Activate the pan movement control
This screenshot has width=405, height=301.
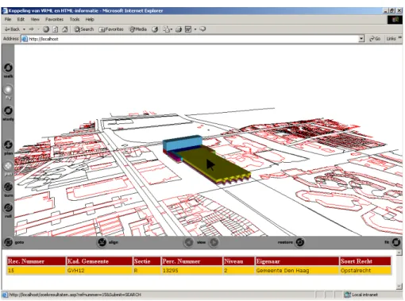point(8,166)
